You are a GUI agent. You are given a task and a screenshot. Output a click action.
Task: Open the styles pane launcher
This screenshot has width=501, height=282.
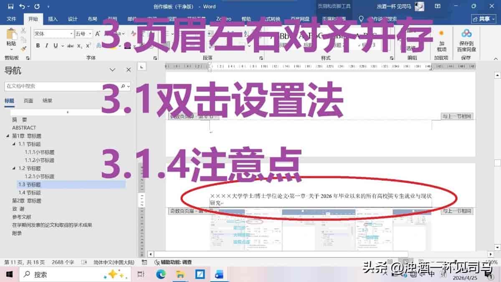point(391,58)
